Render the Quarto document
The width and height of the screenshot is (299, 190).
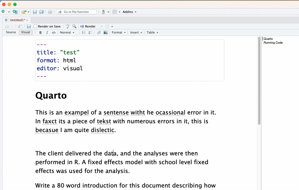[88, 26]
